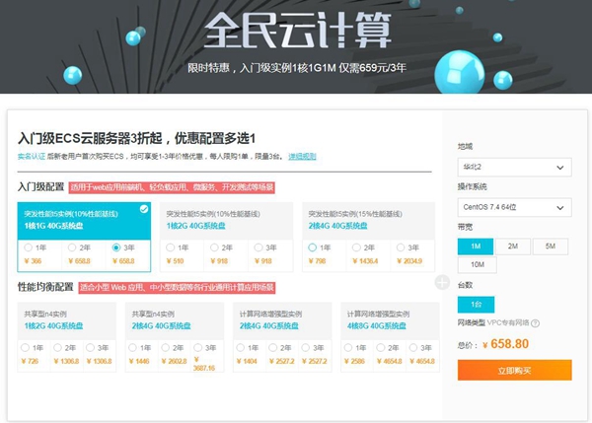Click the 实名认证 link
Screen dimensions: 592x423
pyautogui.click(x=32, y=156)
